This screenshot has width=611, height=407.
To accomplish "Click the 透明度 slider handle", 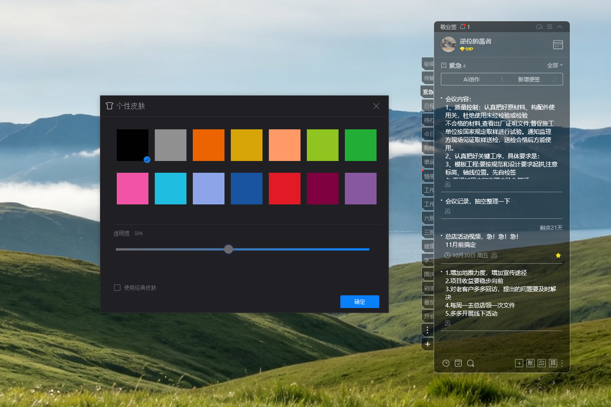I will click(x=229, y=249).
